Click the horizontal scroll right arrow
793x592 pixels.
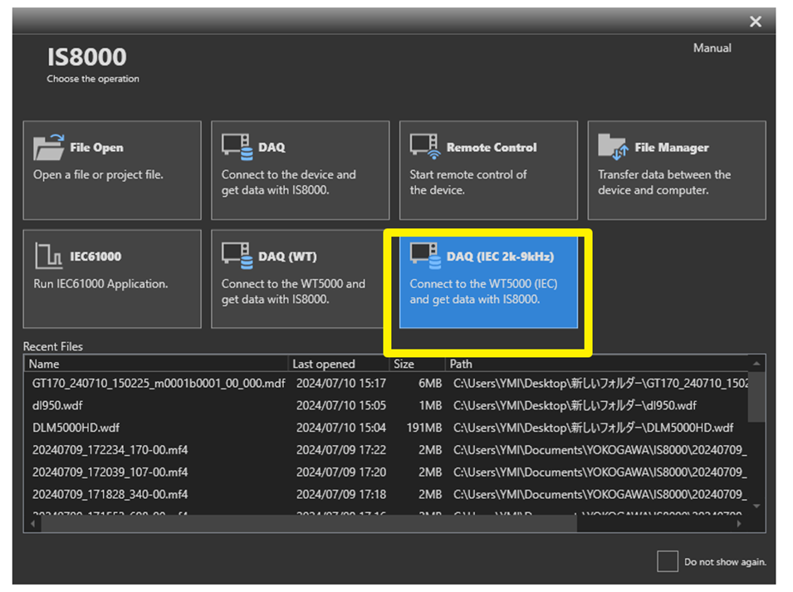pos(739,524)
